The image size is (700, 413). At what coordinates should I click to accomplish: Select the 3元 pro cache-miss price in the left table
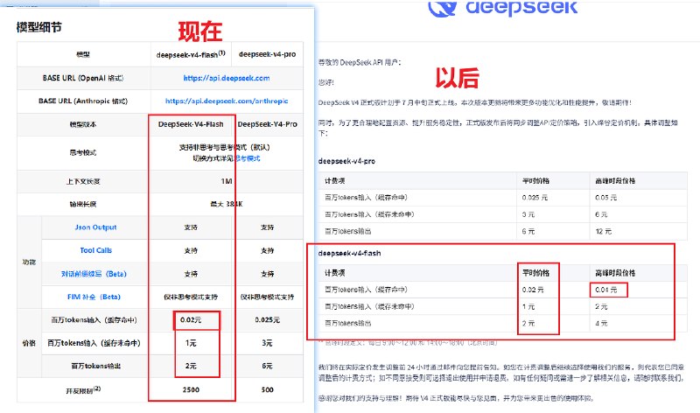pyautogui.click(x=268, y=343)
